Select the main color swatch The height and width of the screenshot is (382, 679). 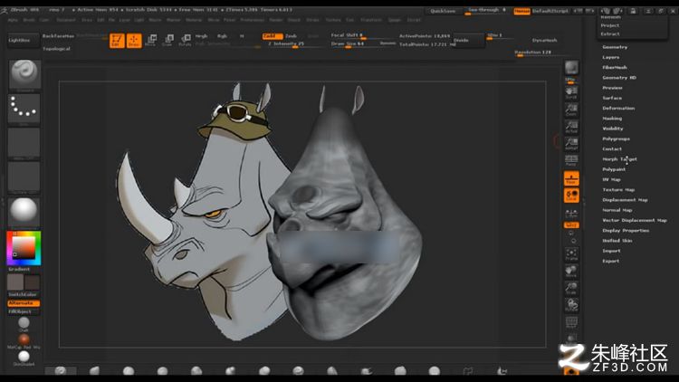[15, 282]
